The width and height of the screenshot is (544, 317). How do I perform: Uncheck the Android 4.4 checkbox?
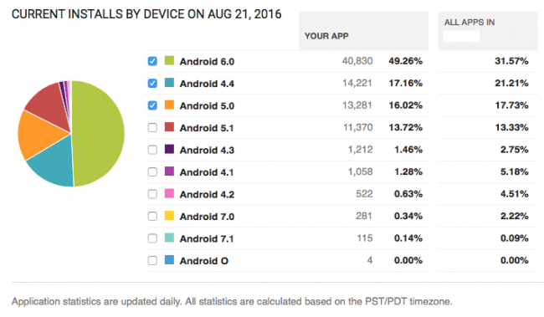(x=152, y=84)
